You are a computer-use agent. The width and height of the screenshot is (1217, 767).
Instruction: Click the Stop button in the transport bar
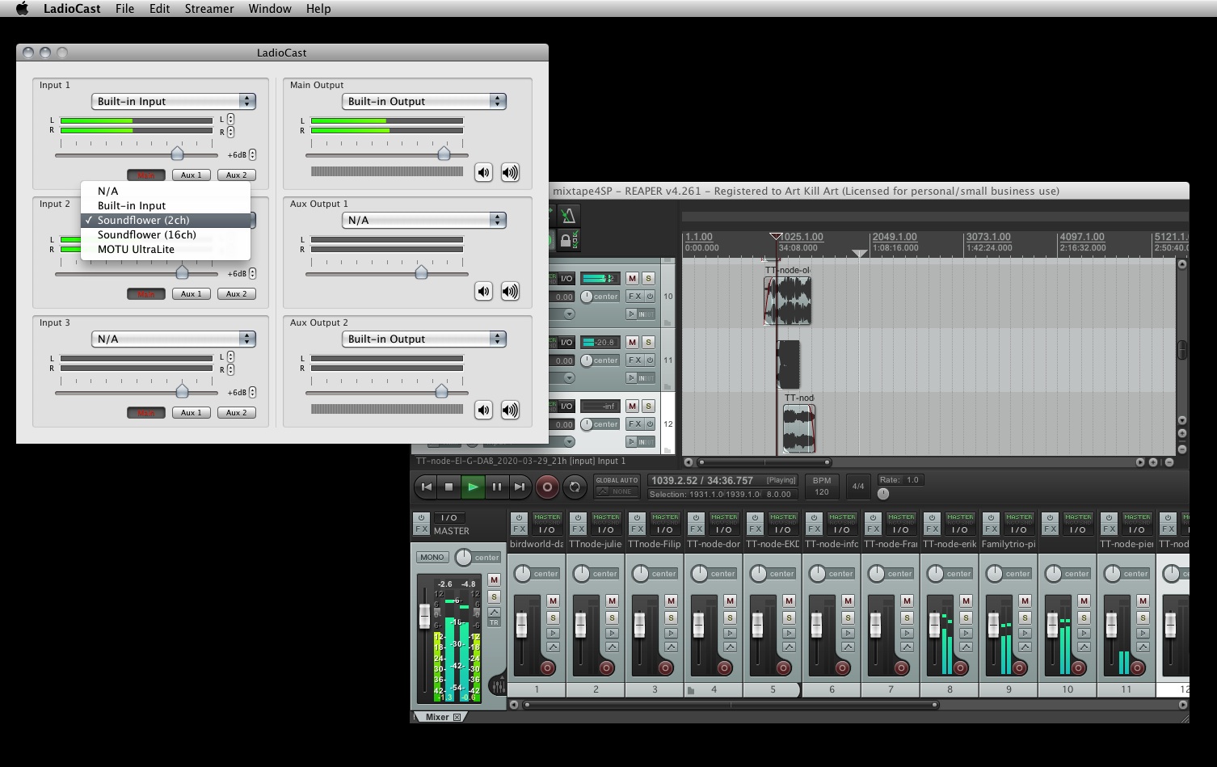[x=449, y=487]
